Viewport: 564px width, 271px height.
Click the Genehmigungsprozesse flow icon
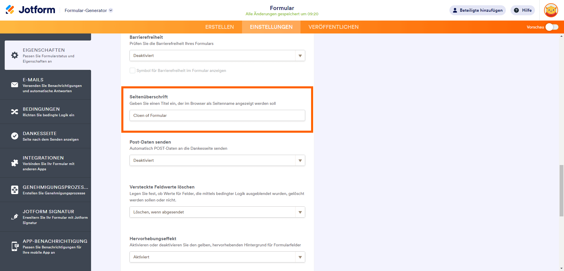click(15, 190)
